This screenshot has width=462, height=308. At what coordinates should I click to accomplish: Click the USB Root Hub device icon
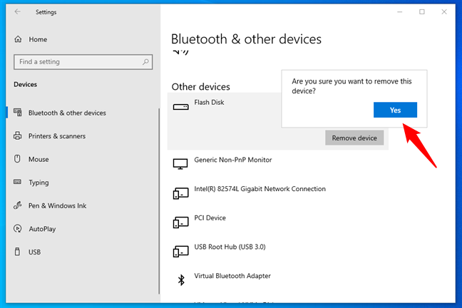tap(180, 252)
